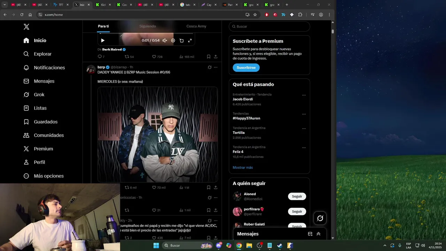The image size is (446, 251).
Task: Open Discord from the taskbar
Action: pyautogui.click(x=219, y=245)
